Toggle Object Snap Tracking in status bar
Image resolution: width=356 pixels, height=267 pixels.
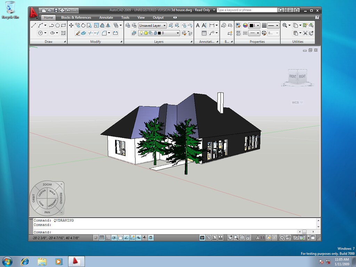126,238
